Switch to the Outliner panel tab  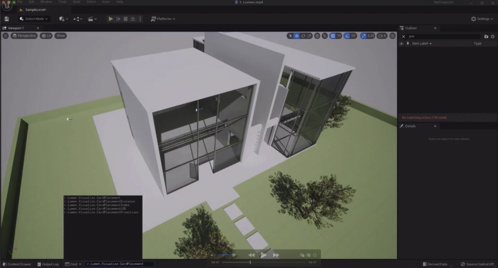tap(411, 28)
